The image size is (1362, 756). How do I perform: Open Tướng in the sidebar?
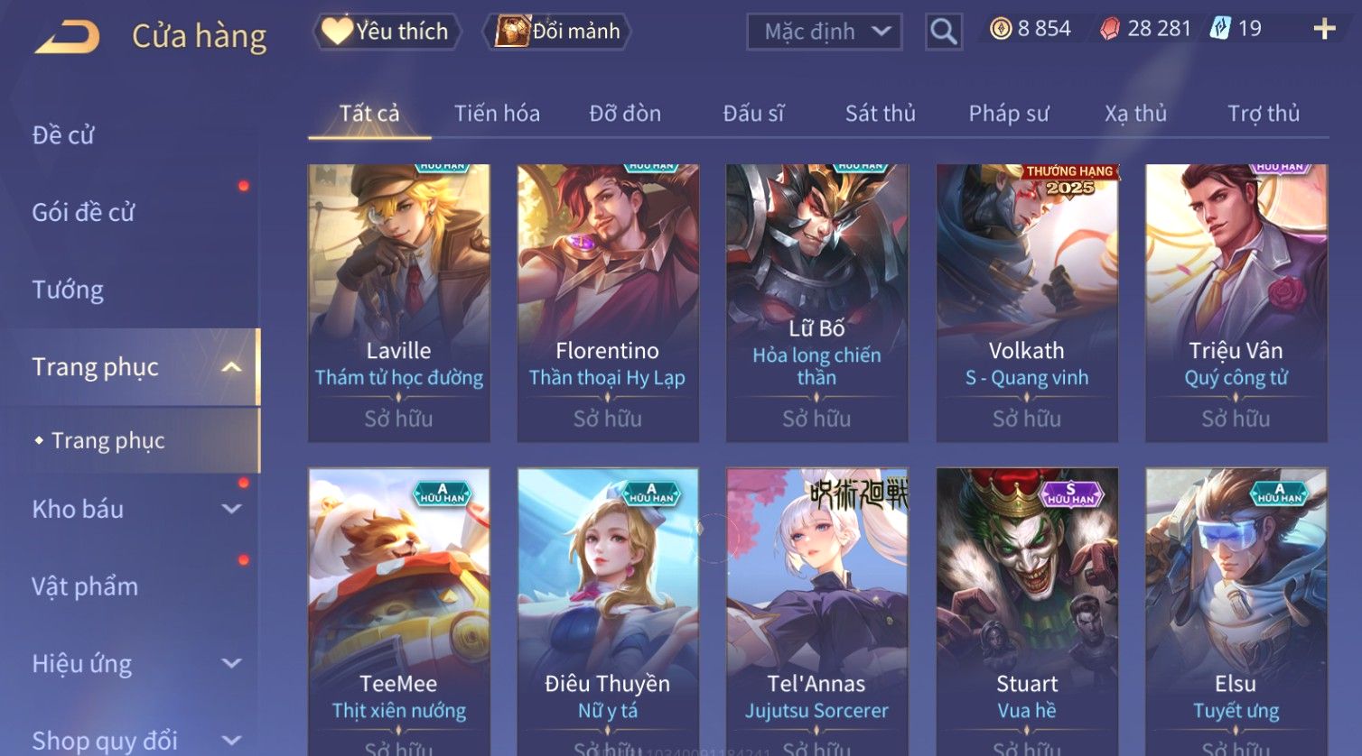(68, 290)
